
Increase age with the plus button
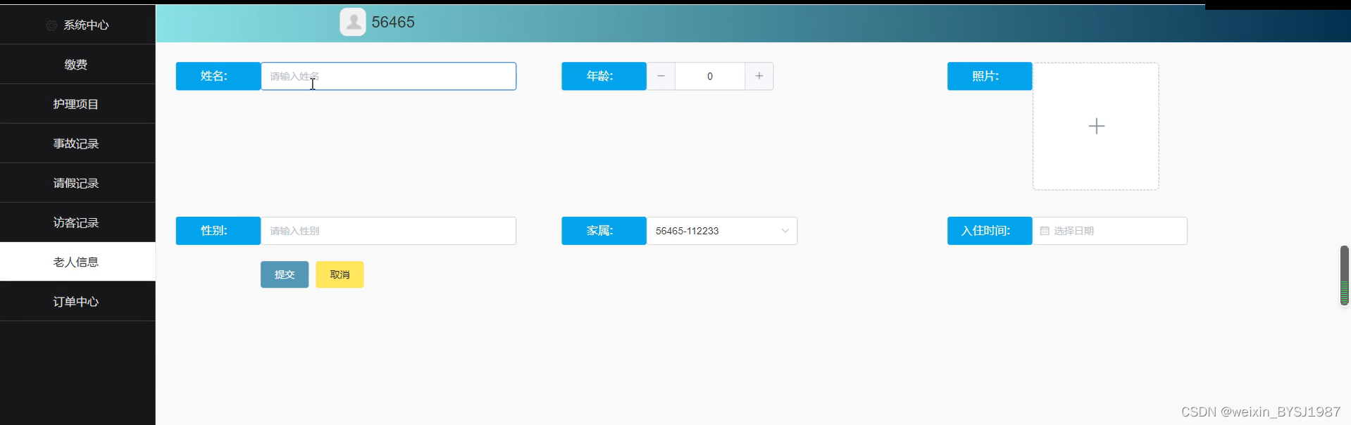759,76
